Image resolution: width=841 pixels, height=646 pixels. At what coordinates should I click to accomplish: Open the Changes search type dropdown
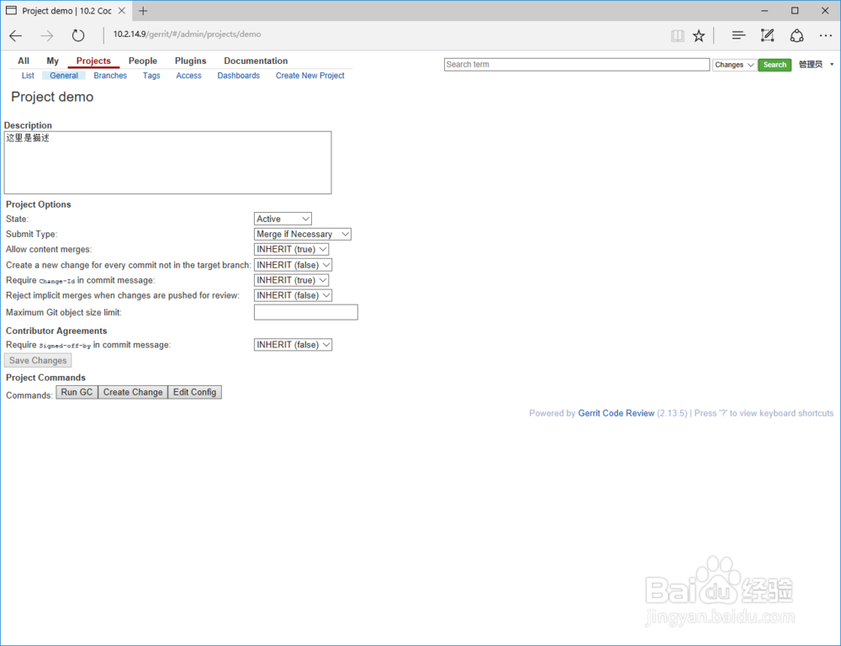click(734, 65)
